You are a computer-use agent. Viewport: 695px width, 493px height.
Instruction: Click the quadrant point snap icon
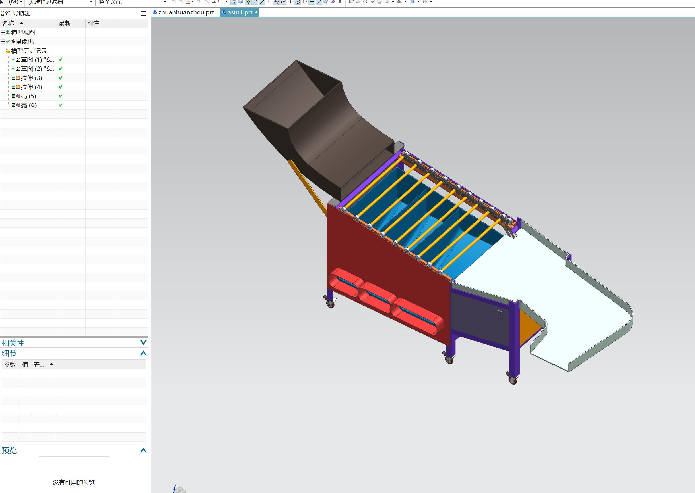[x=305, y=2]
